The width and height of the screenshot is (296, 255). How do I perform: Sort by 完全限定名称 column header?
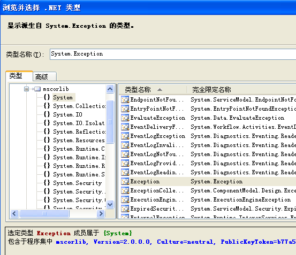(x=241, y=90)
